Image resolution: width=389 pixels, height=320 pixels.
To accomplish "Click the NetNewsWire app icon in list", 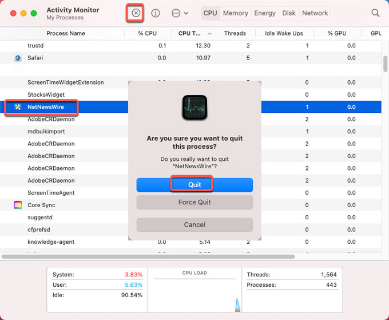I will tap(18, 107).
